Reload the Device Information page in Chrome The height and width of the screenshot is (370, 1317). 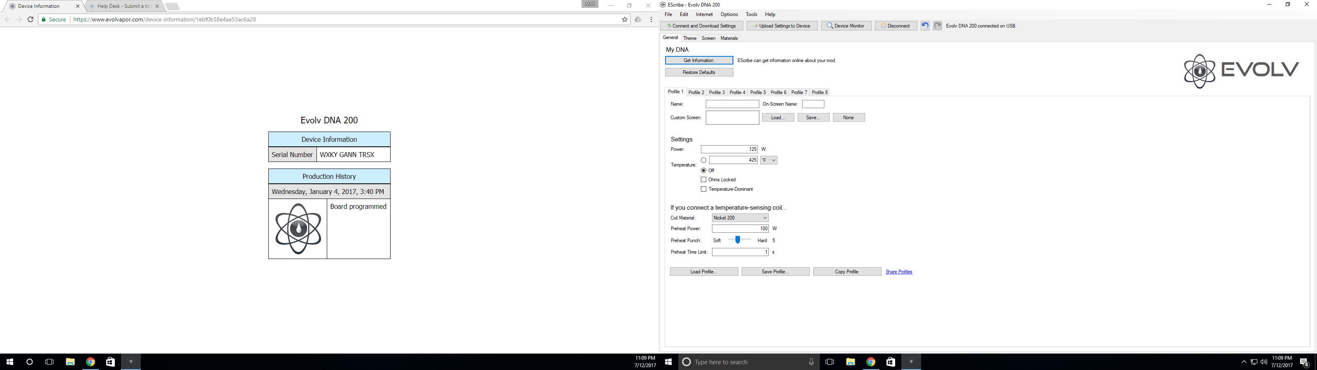pos(31,19)
